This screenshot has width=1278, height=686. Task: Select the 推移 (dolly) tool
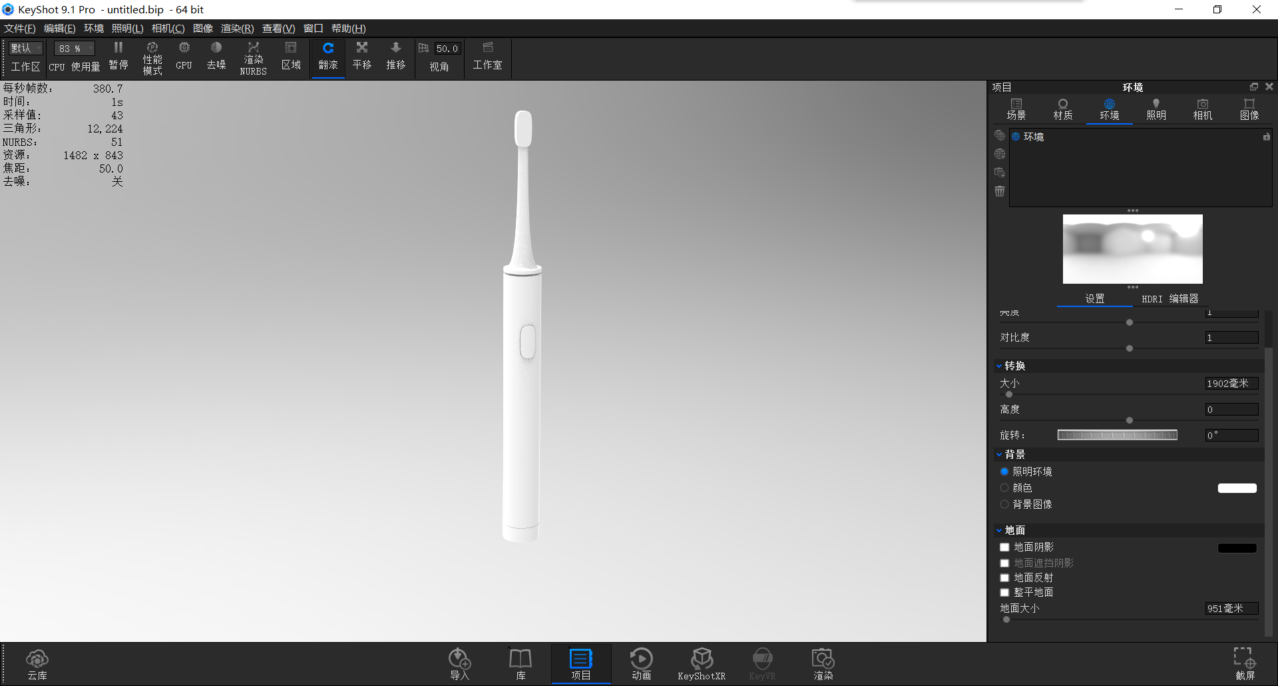tap(395, 57)
